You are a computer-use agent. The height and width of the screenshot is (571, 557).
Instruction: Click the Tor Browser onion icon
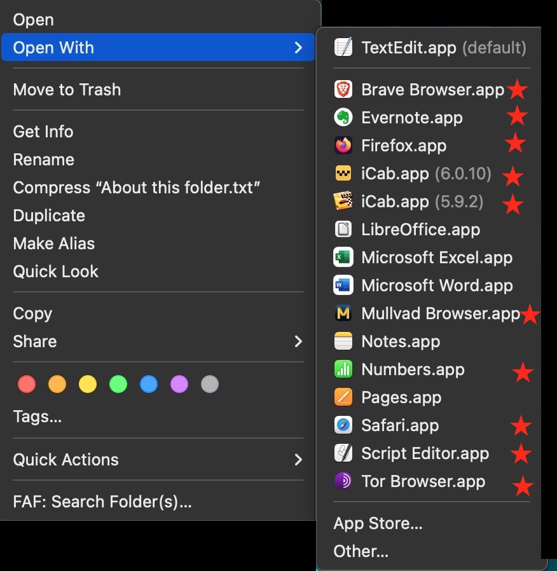click(343, 481)
